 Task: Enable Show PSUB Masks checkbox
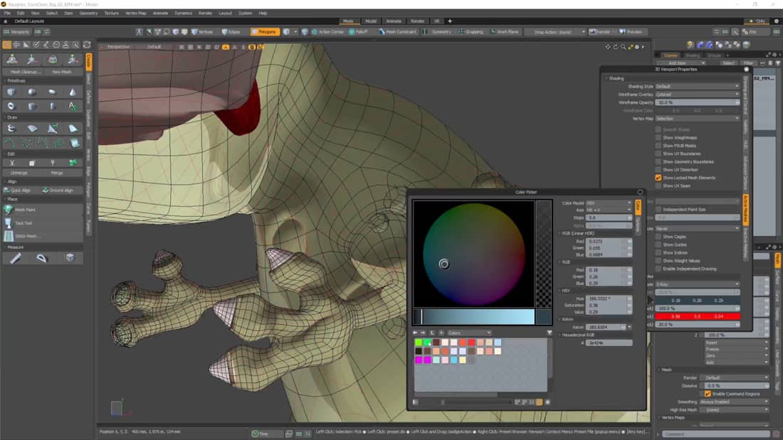coord(658,146)
